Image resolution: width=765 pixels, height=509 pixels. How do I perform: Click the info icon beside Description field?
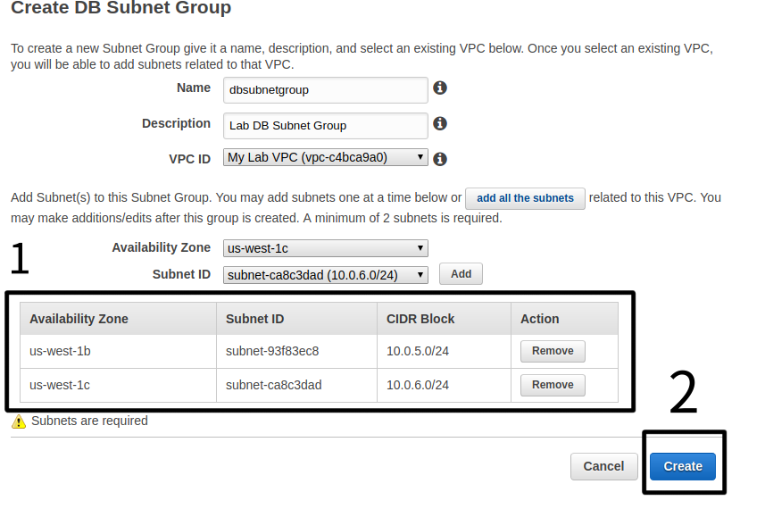[x=439, y=124]
